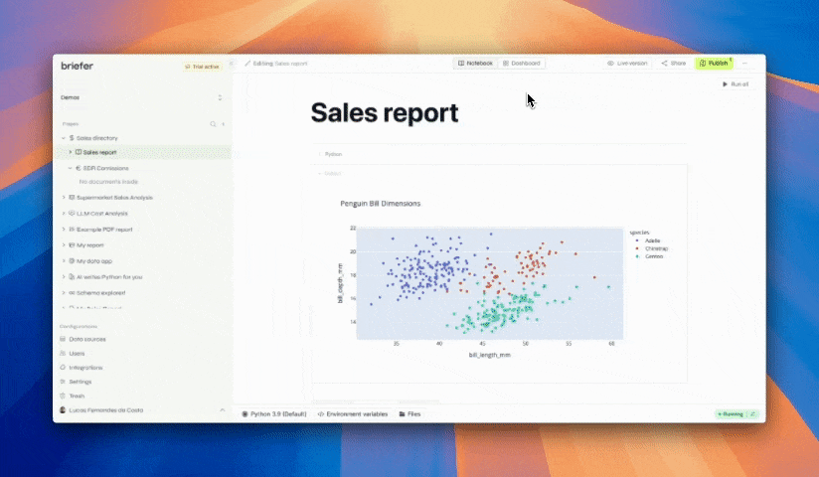Expand the Supermarket Sales Analysis arrow

tap(64, 198)
